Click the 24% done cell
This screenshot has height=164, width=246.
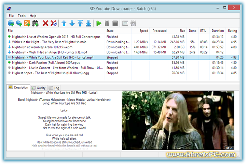[x=192, y=52]
